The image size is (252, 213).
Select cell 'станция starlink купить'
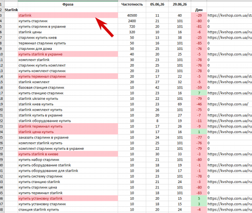(68, 210)
